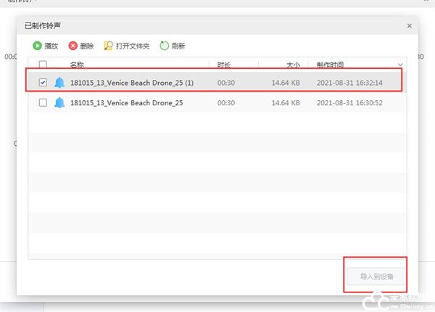Sort by the 时长 column header
Image resolution: width=435 pixels, height=312 pixels.
[x=224, y=65]
